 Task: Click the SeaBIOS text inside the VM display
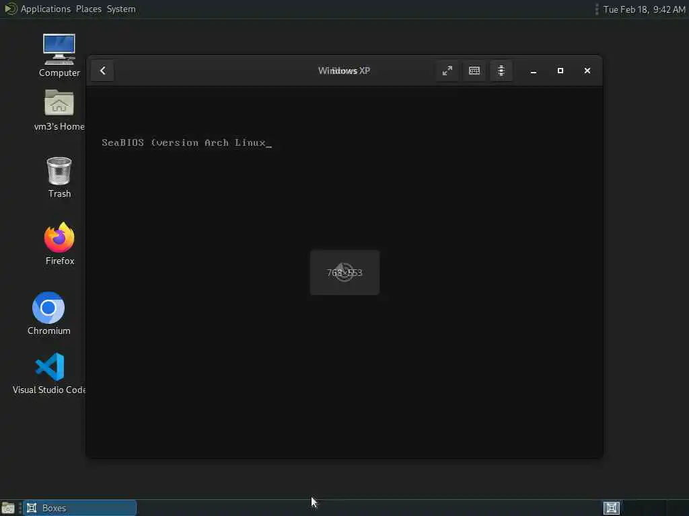point(187,142)
